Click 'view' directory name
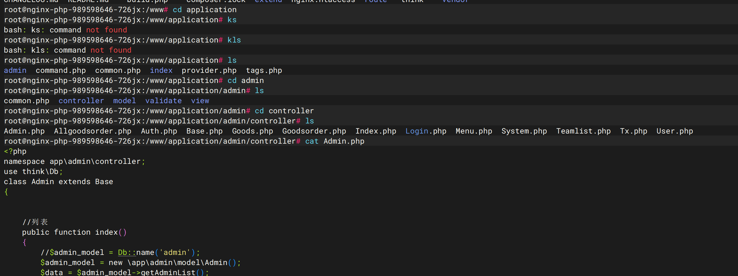The height and width of the screenshot is (276, 738). point(200,101)
